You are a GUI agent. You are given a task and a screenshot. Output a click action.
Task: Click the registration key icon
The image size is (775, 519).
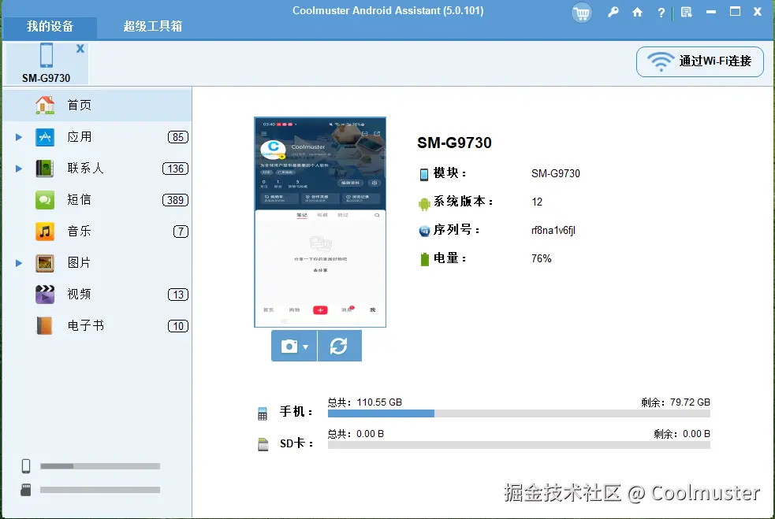coord(613,13)
